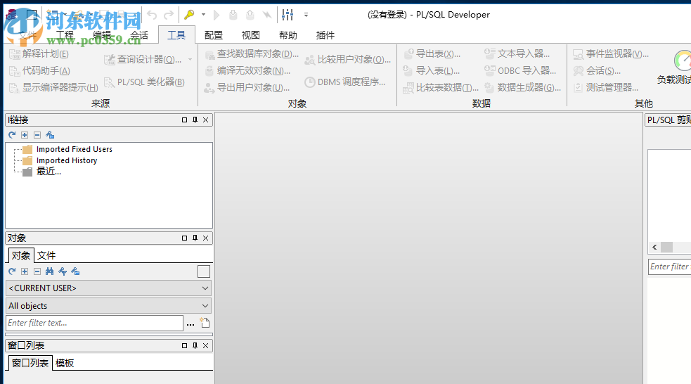Viewport: 691px width, 384px height.
Task: Click 文本导入器 button
Action: click(x=517, y=53)
